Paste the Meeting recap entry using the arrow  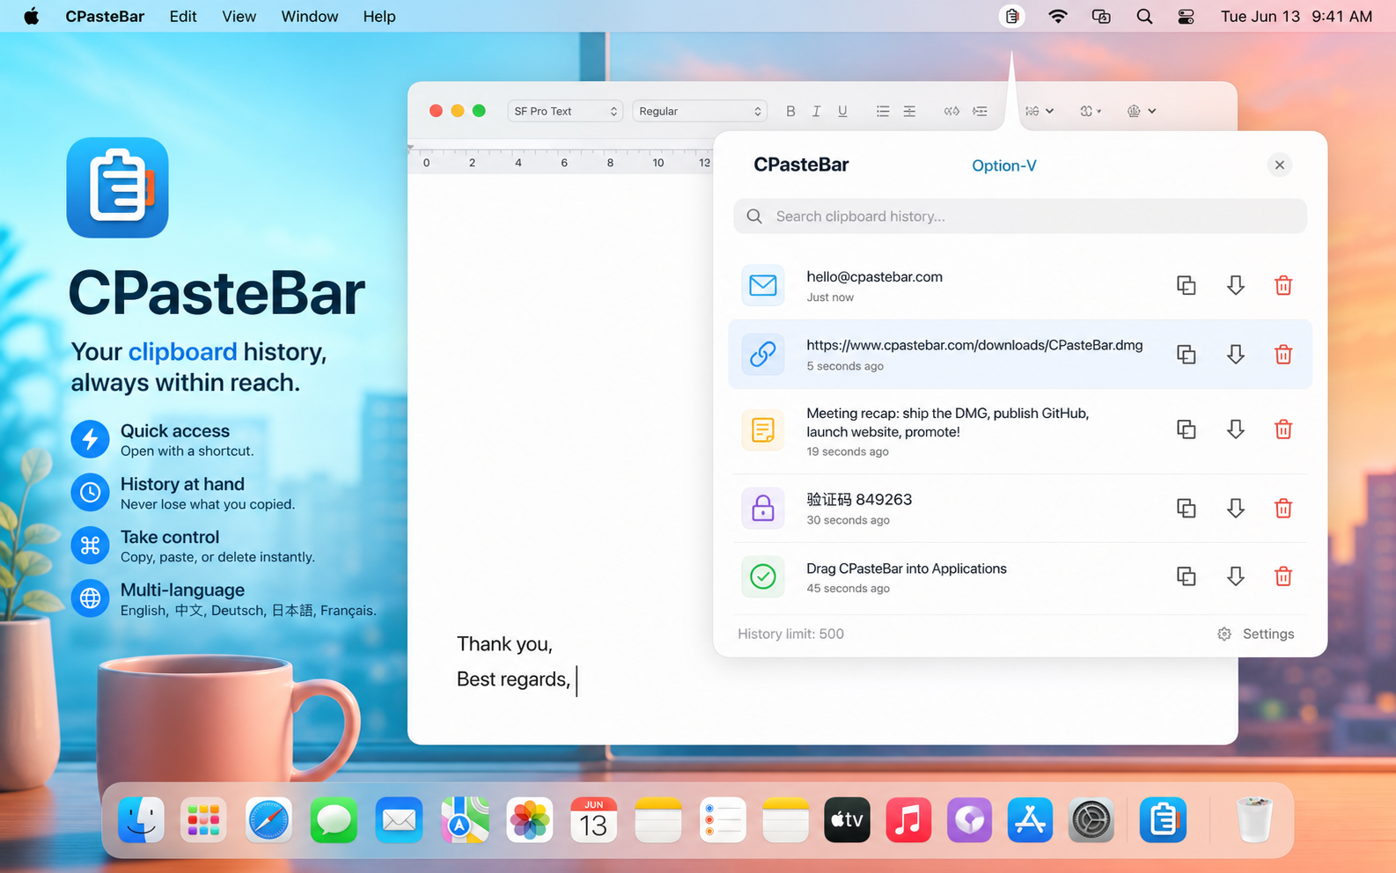point(1236,429)
